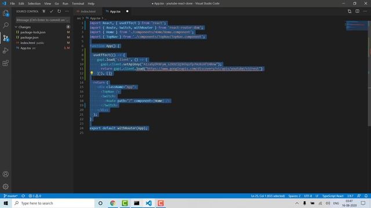The width and height of the screenshot is (371, 208).
Task: Commit changes with the checkmark icon
Action: pyautogui.click(x=52, y=12)
